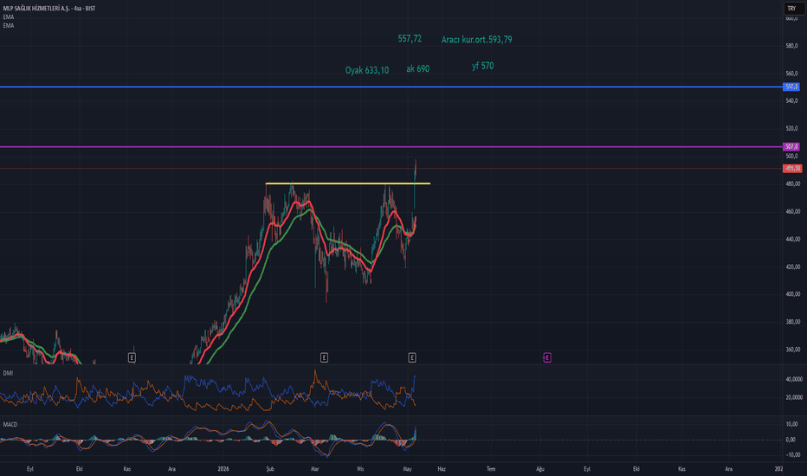
Task: Click the Mar label on time axis
Action: point(315,469)
